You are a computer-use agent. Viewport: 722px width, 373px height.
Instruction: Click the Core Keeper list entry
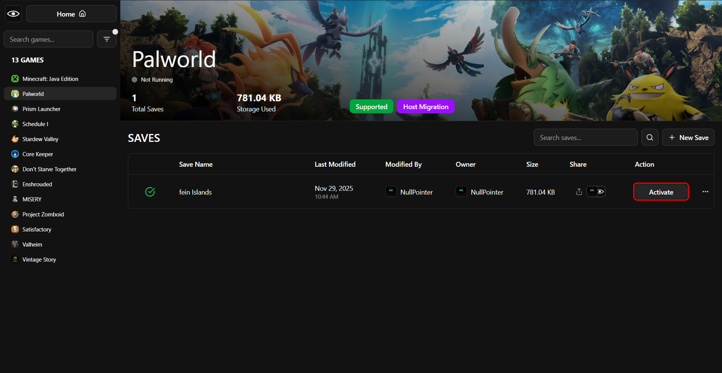[x=60, y=154]
